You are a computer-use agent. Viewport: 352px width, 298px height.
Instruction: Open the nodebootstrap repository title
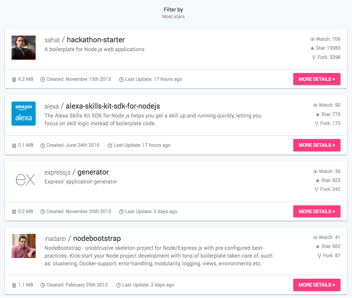click(x=97, y=238)
